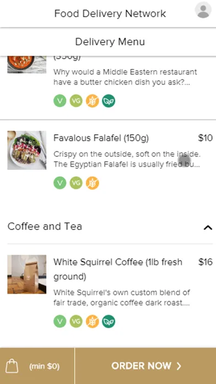Open White Squirrel Coffee item title

(118, 269)
